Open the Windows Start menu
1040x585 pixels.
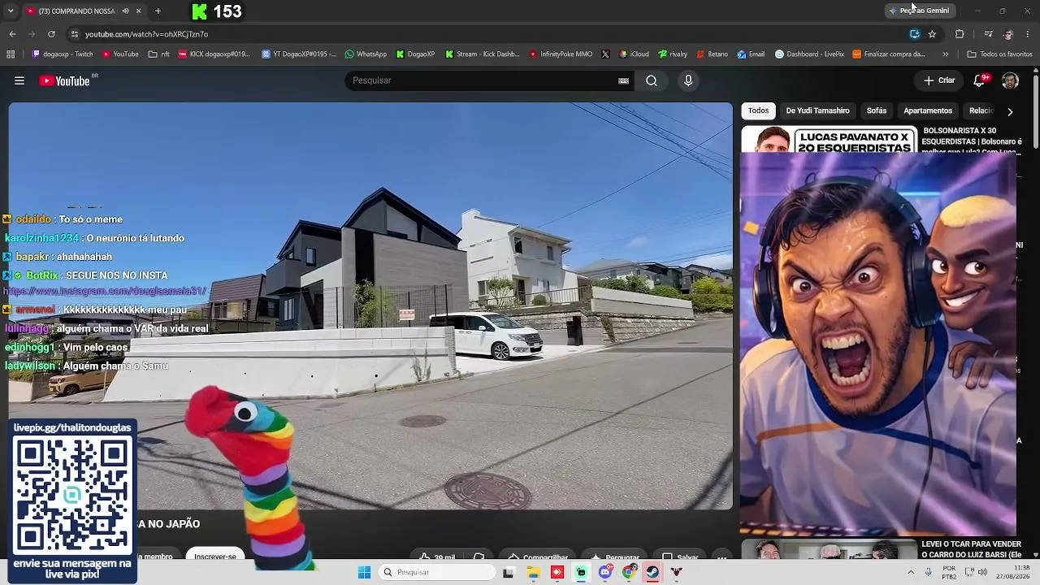(365, 572)
